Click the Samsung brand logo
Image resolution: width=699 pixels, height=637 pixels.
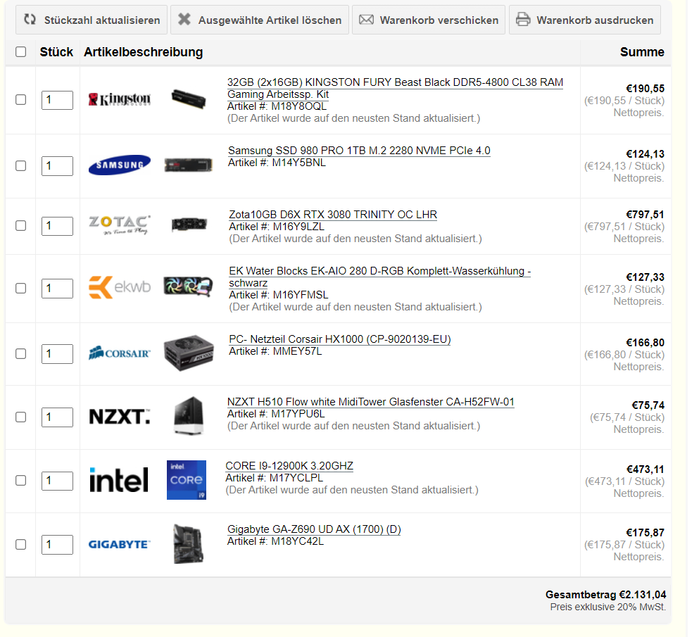pos(120,165)
